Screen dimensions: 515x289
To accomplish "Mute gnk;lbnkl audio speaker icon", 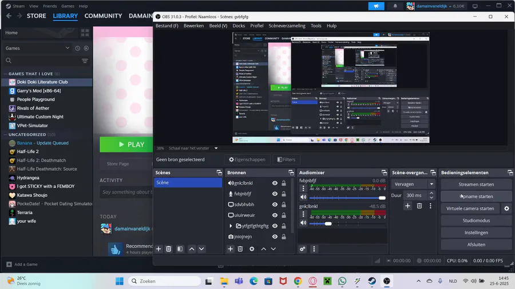I will pyautogui.click(x=303, y=223).
